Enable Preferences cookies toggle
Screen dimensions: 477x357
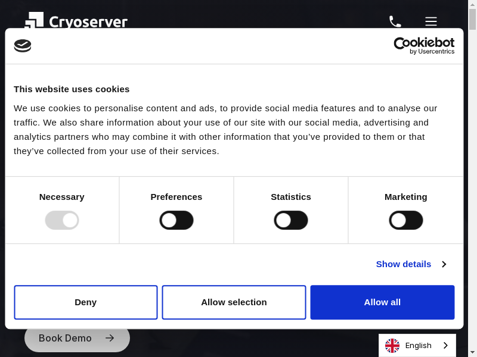(x=176, y=220)
